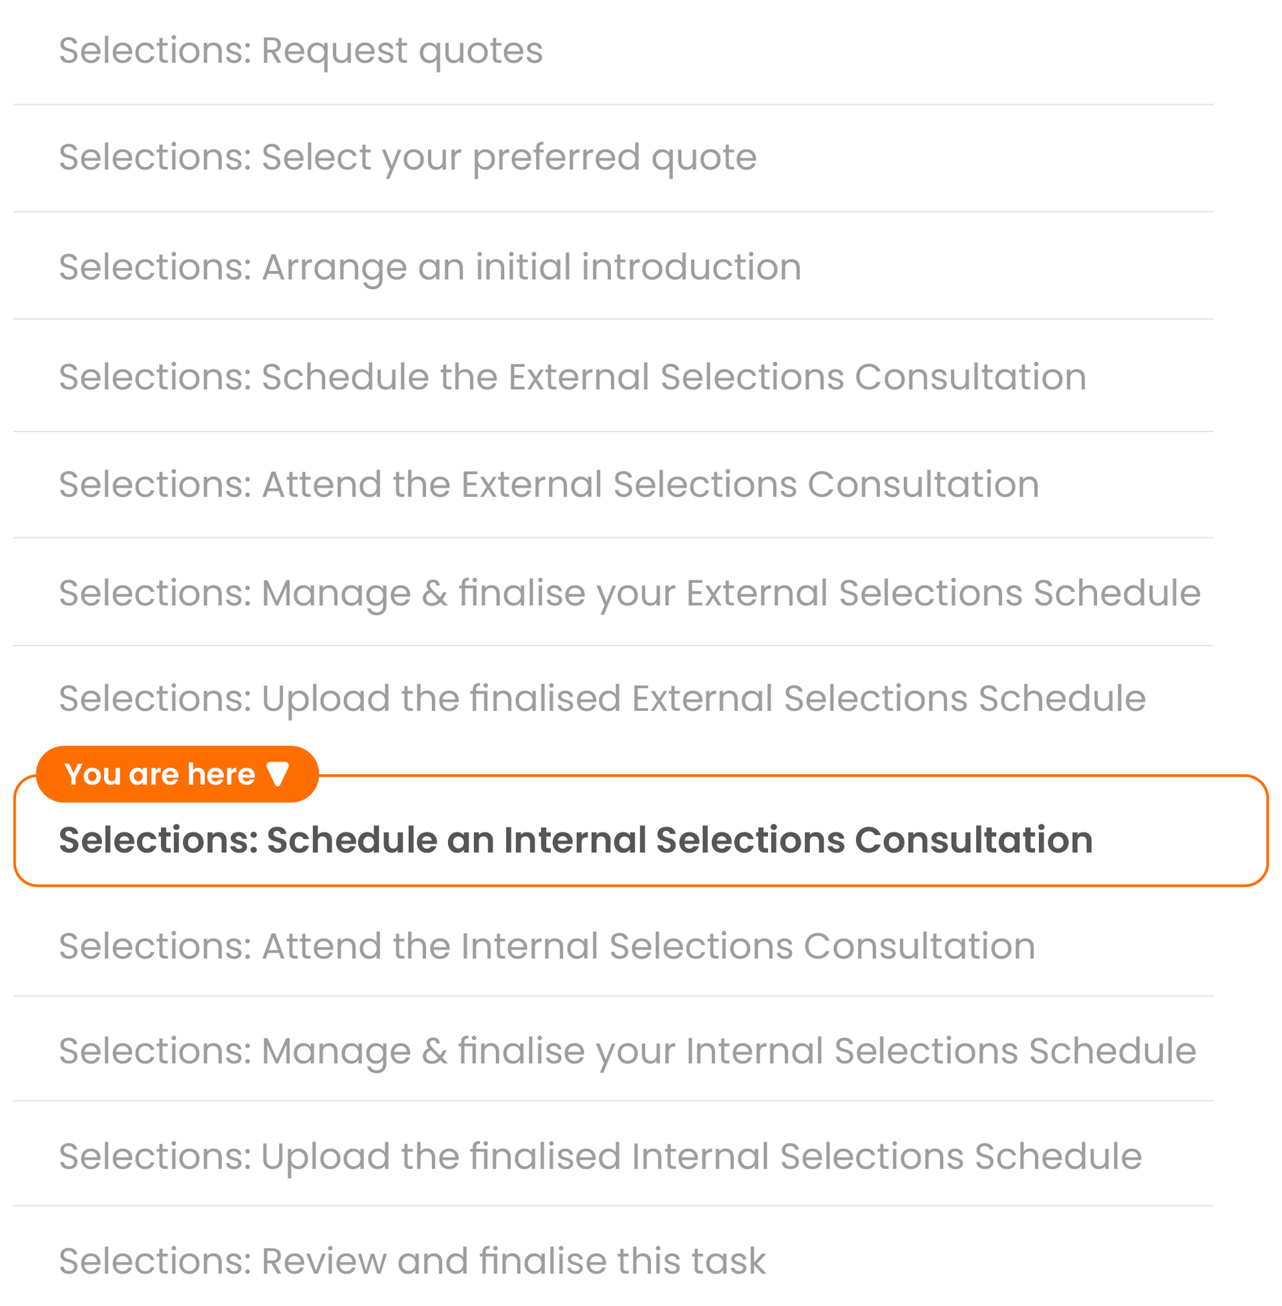Image resolution: width=1282 pixels, height=1306 pixels.
Task: Open 'Review and finalise this task' step
Action: (x=412, y=1261)
